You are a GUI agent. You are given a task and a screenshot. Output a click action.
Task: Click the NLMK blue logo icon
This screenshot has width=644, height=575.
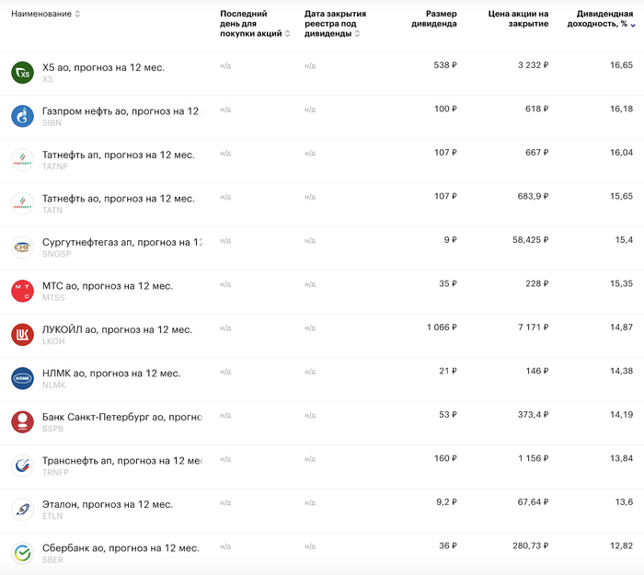click(22, 378)
